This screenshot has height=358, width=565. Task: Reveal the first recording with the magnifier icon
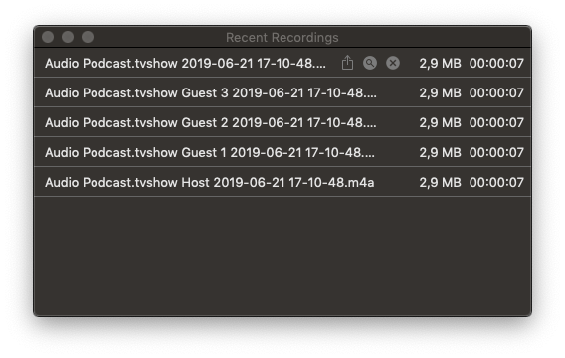click(370, 63)
